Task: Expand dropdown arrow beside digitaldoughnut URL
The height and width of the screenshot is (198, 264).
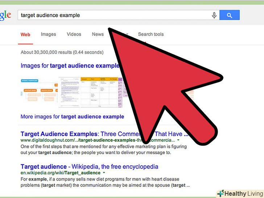Action: click(178, 140)
